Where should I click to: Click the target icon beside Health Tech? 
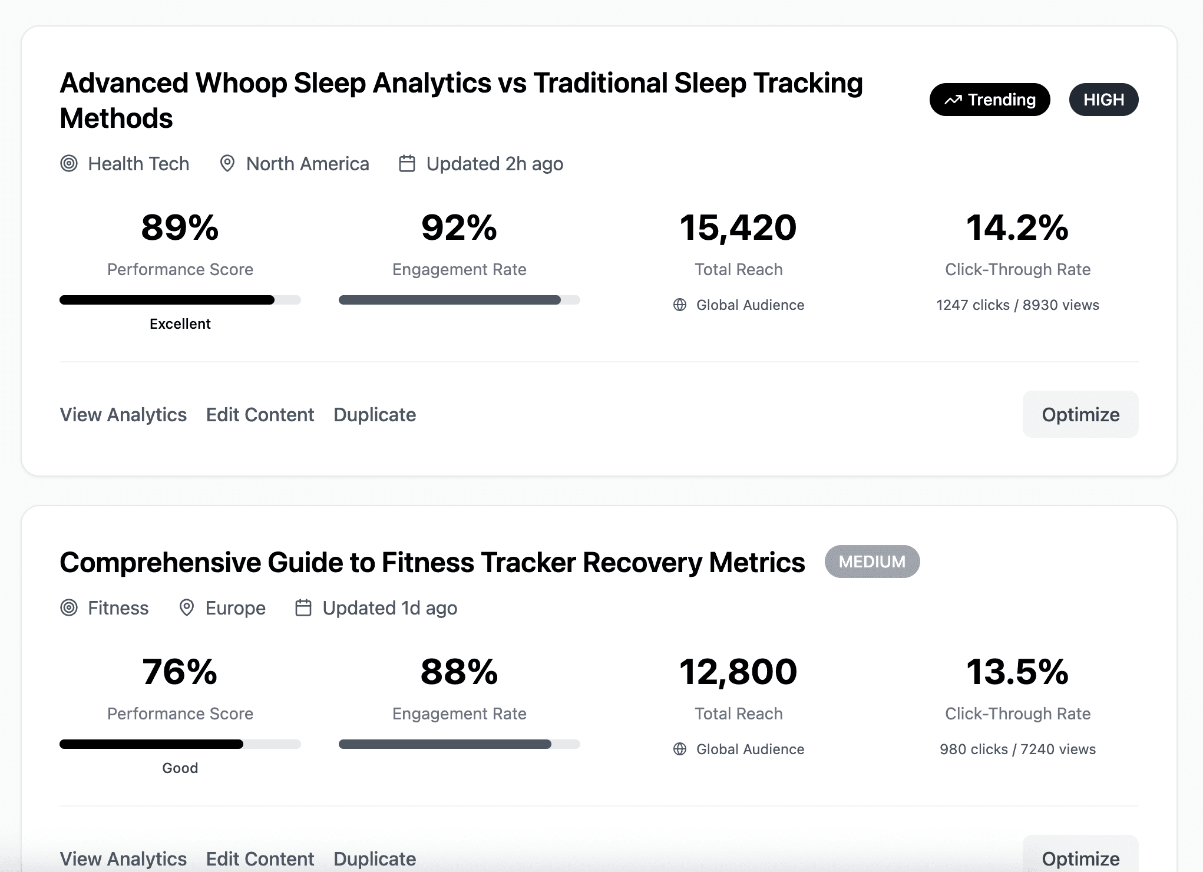click(x=69, y=164)
